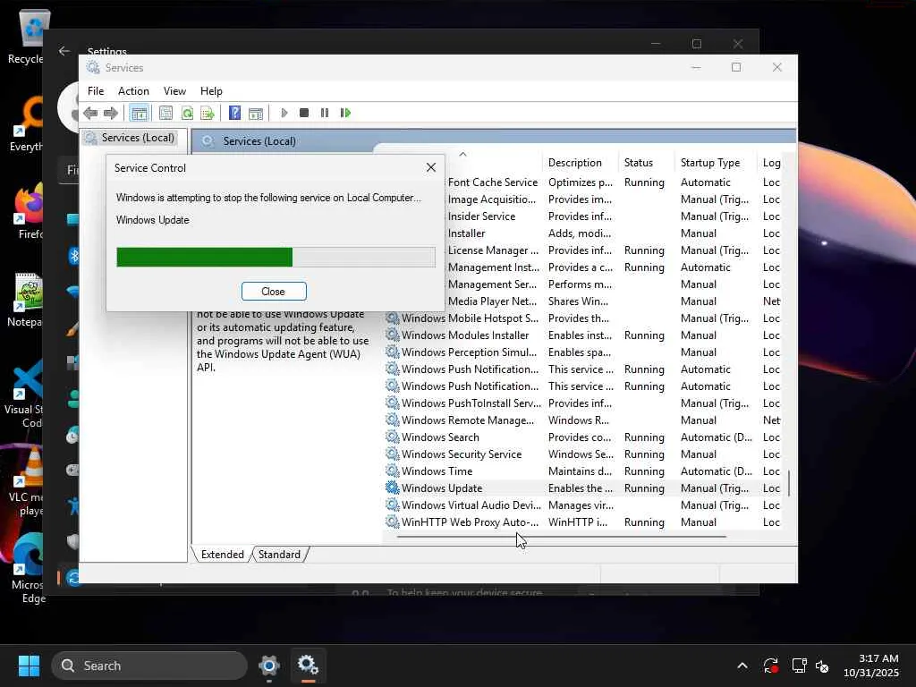Open Settings app from taskbar

click(x=268, y=666)
